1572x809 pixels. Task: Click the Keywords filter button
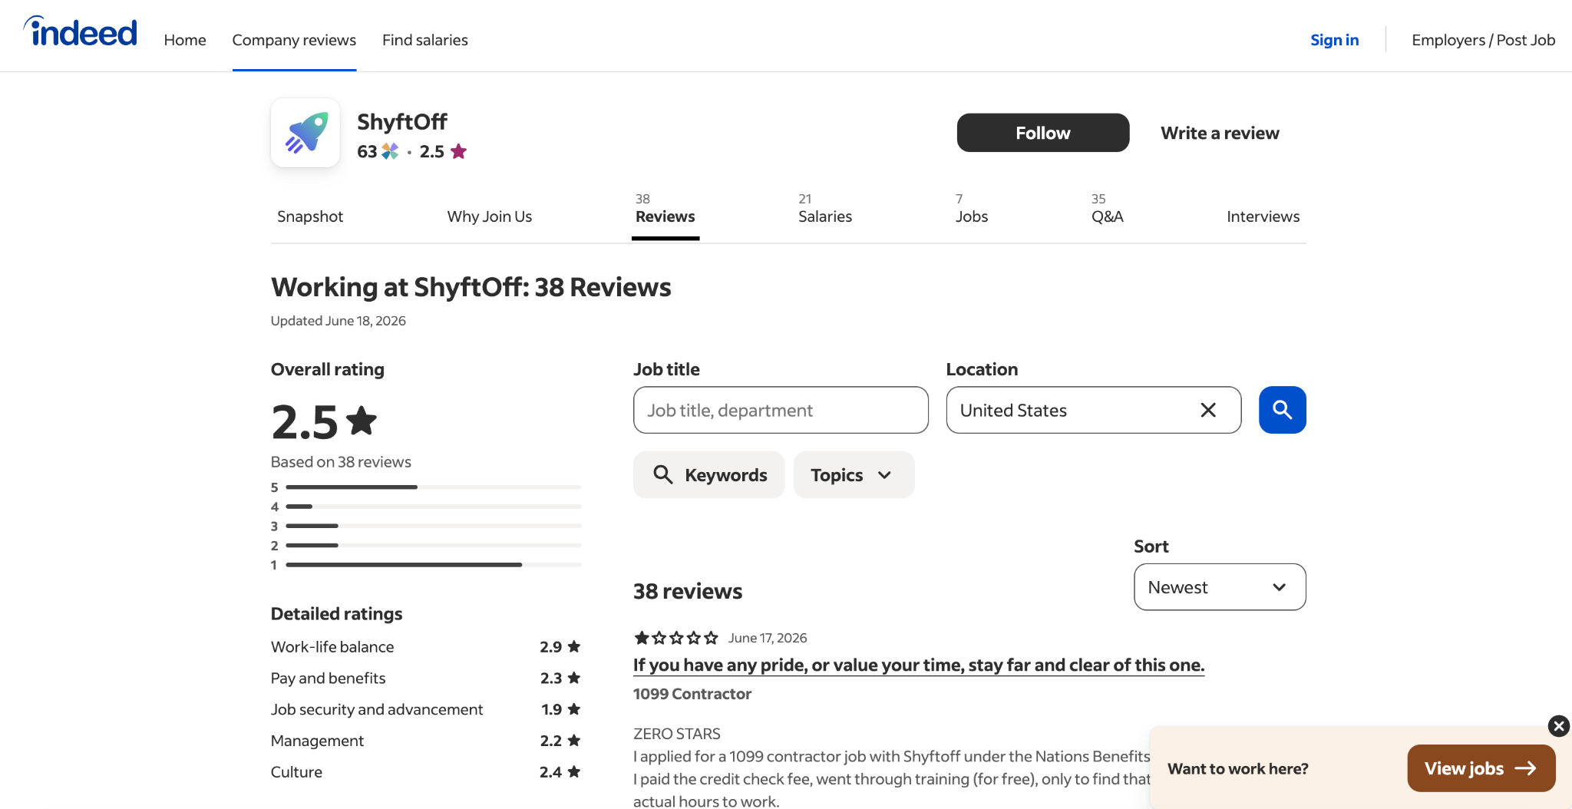708,474
